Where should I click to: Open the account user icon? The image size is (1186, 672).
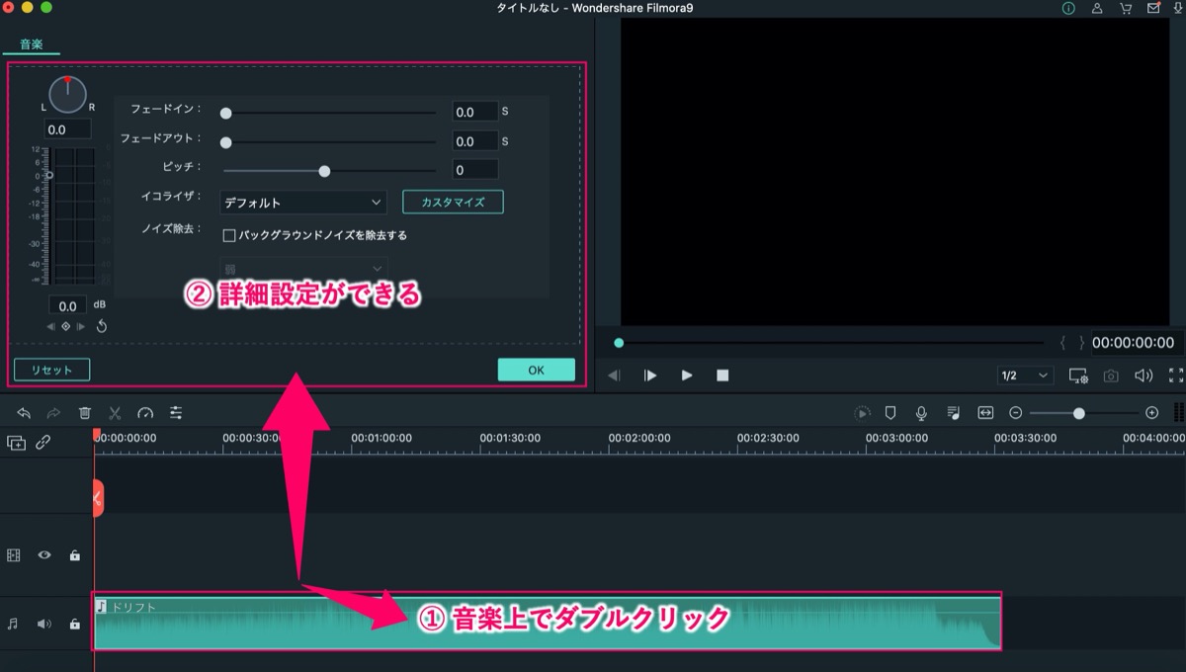click(1097, 8)
